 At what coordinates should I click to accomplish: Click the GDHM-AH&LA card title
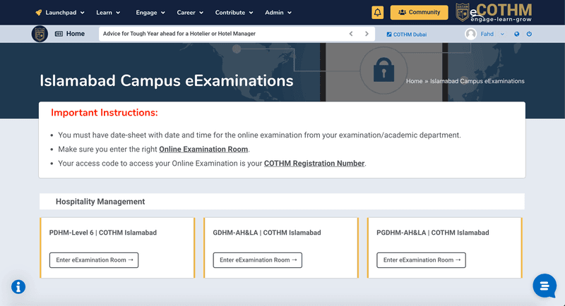(267, 233)
